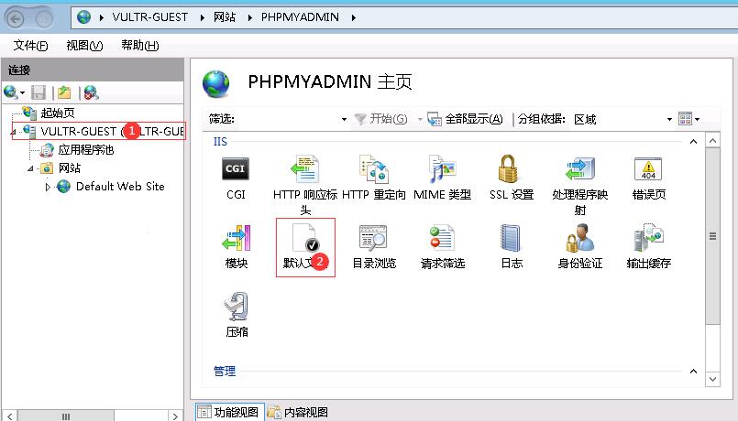Open SSL 设置 feature

click(508, 169)
